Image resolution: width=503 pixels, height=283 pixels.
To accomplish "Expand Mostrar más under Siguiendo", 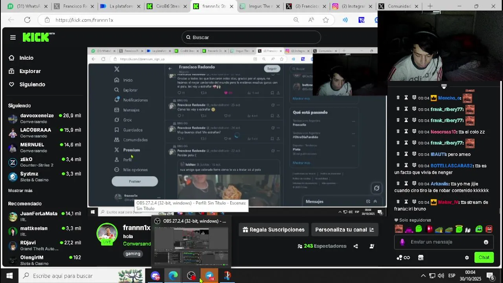I will pos(20,191).
